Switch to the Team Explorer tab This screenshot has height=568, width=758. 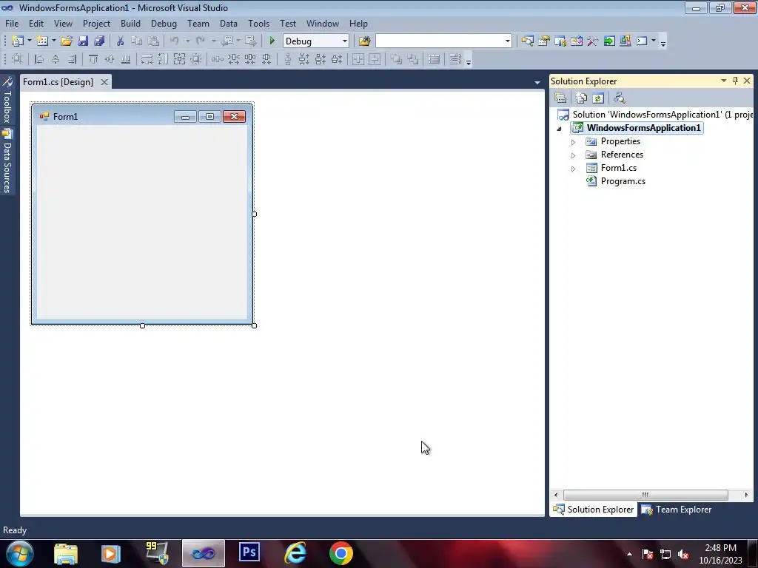pos(677,510)
